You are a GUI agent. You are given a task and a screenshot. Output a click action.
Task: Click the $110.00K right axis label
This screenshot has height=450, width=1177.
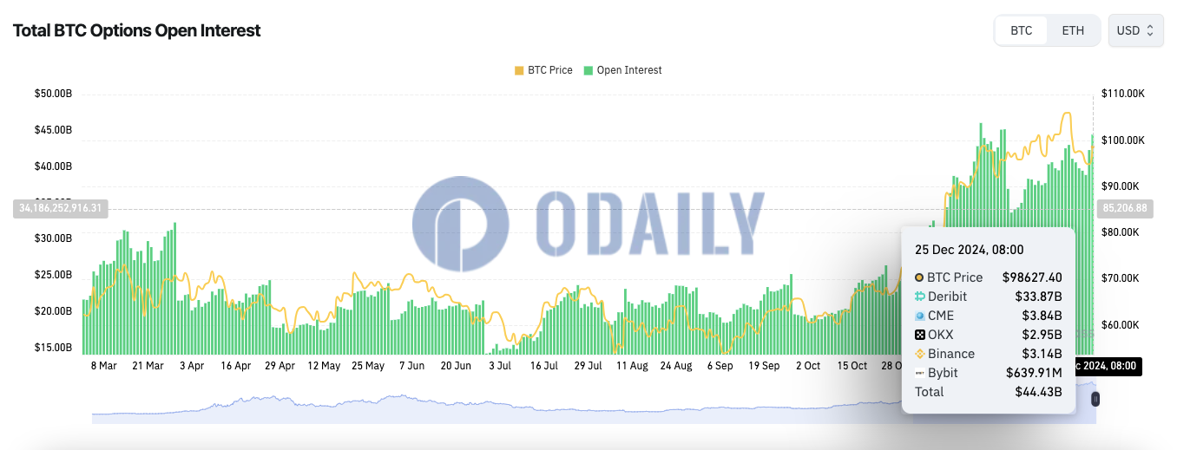click(x=1123, y=94)
